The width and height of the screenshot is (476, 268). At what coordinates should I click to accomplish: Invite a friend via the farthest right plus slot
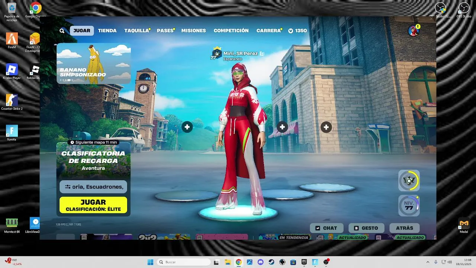coord(326,127)
